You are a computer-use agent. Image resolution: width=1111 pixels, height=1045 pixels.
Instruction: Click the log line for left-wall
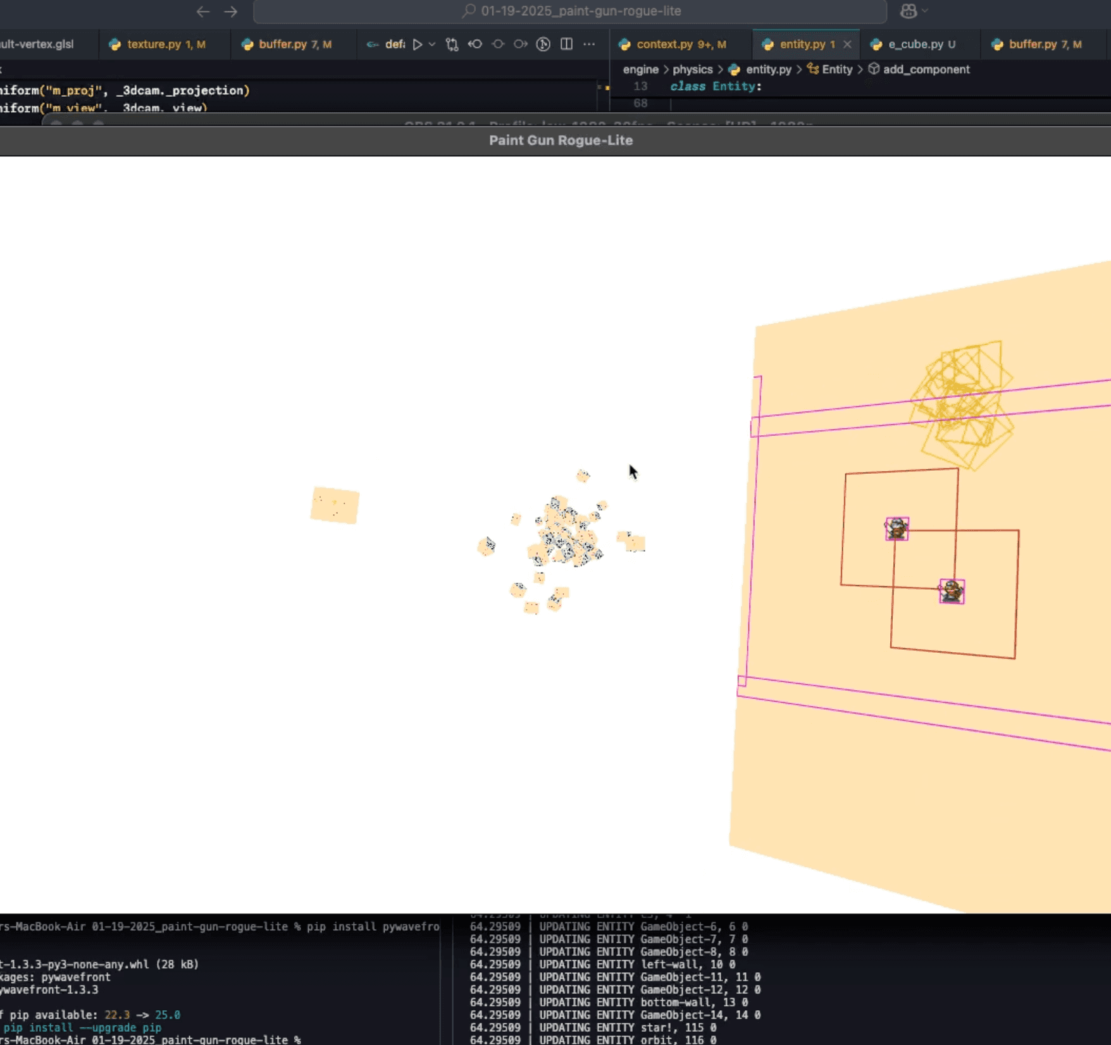pos(603,965)
